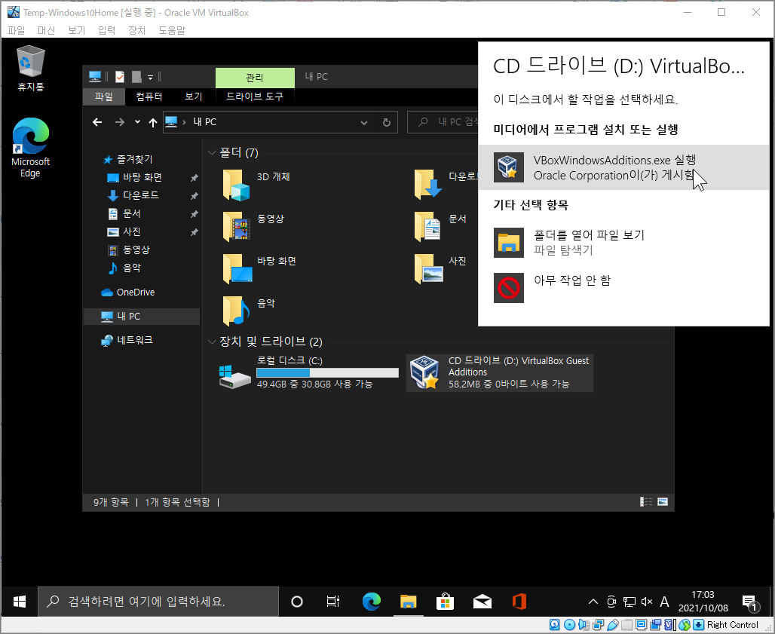Click the Explorer forward arrow
This screenshot has height=634, width=775.
point(120,122)
